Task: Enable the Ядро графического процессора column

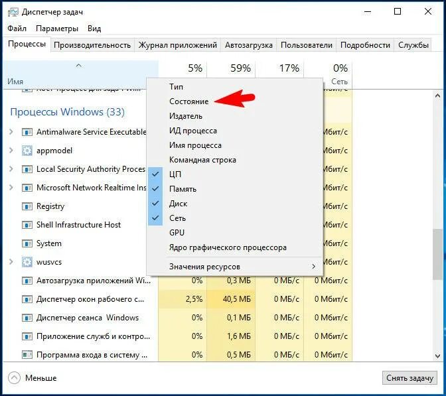Action: pyautogui.click(x=235, y=247)
